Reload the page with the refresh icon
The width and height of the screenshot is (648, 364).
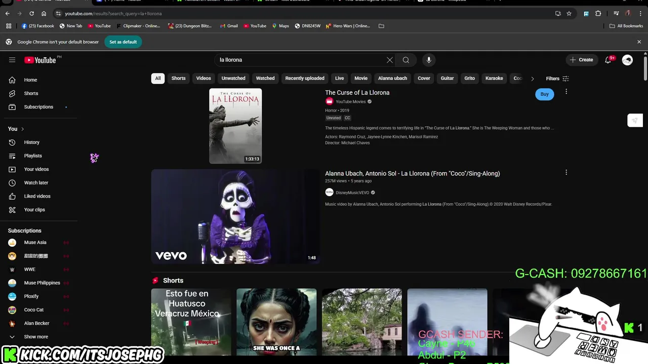click(x=31, y=14)
